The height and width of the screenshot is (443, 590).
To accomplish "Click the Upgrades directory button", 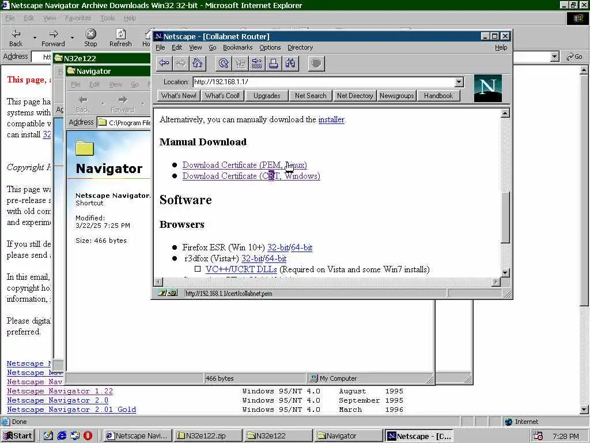I will [267, 96].
